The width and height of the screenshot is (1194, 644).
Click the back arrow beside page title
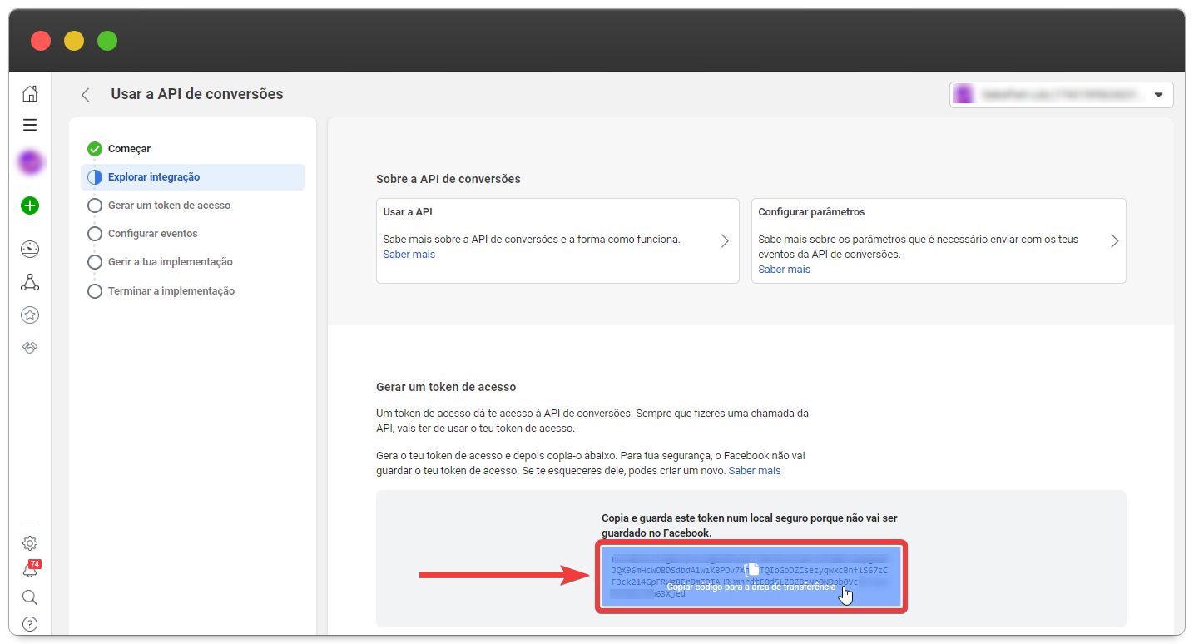tap(85, 95)
